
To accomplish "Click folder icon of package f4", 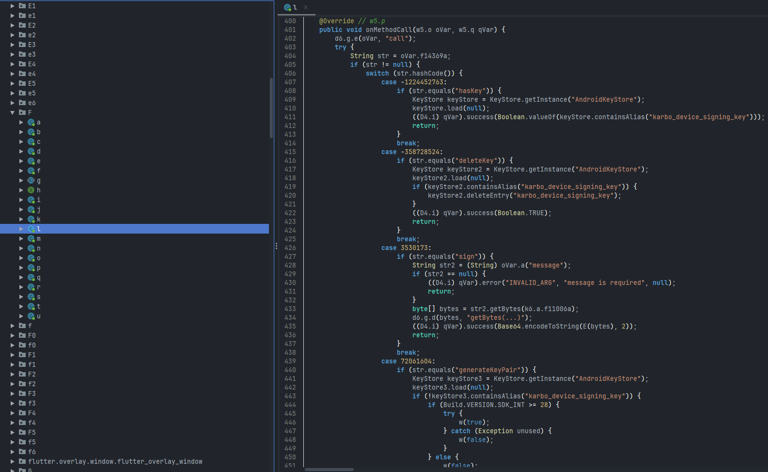I will click(22, 423).
